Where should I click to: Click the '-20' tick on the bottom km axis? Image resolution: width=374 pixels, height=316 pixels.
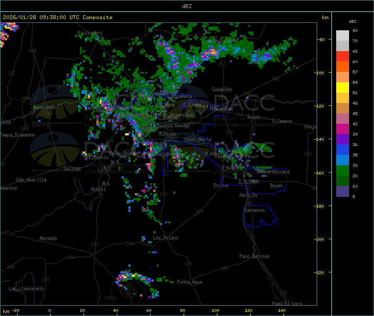(16, 310)
